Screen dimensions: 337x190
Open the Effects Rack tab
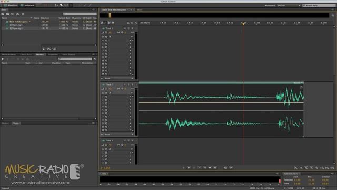[x=26, y=54]
